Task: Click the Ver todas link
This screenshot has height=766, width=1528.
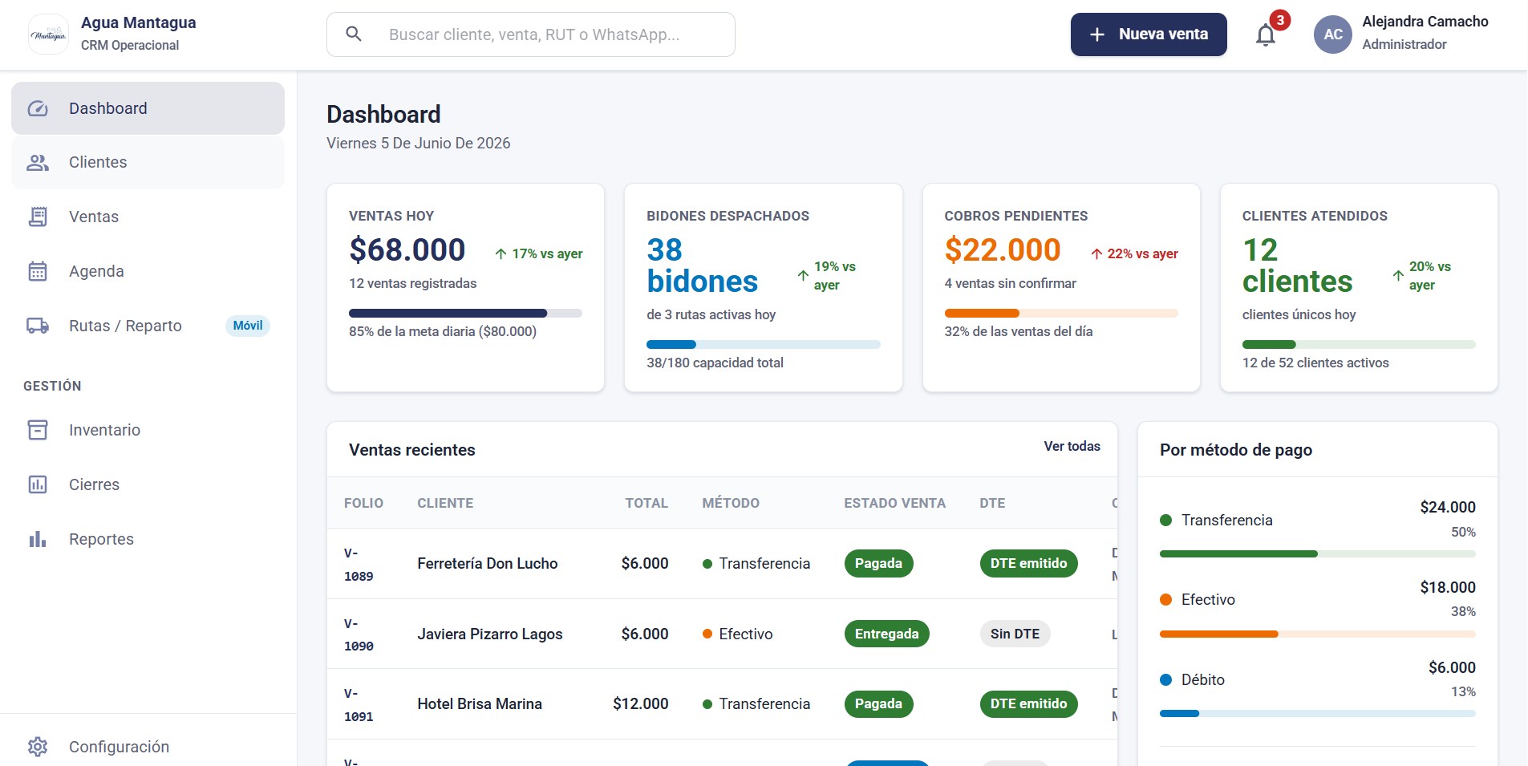Action: 1072,446
